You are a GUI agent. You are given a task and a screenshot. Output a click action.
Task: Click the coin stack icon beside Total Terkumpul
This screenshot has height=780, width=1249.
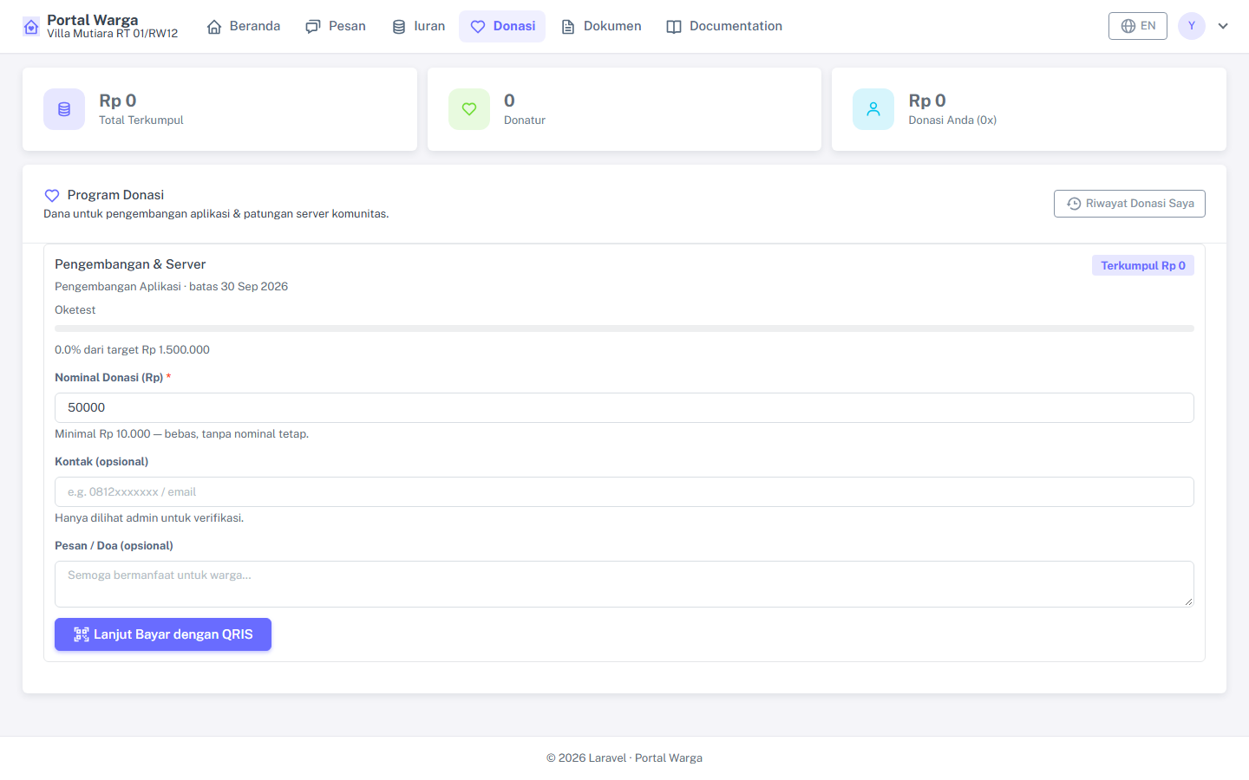(x=64, y=109)
